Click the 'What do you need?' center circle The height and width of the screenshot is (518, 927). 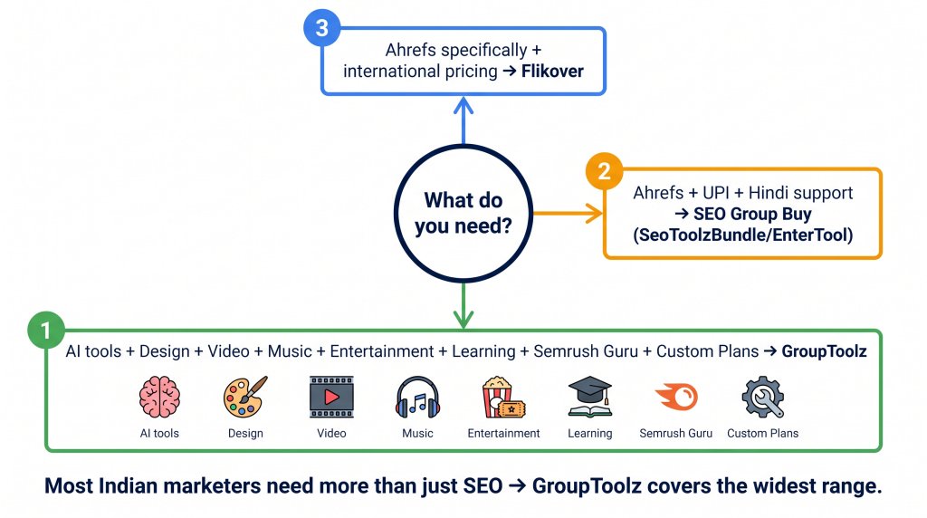click(x=463, y=214)
